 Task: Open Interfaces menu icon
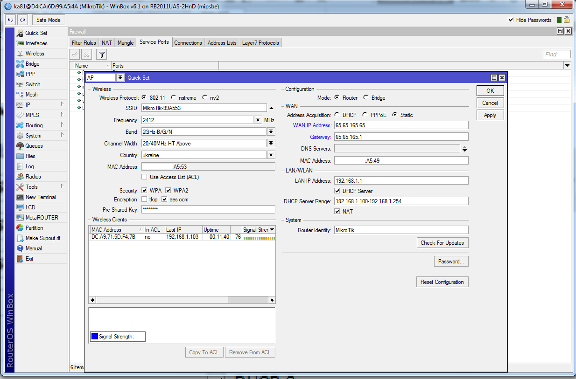[20, 43]
